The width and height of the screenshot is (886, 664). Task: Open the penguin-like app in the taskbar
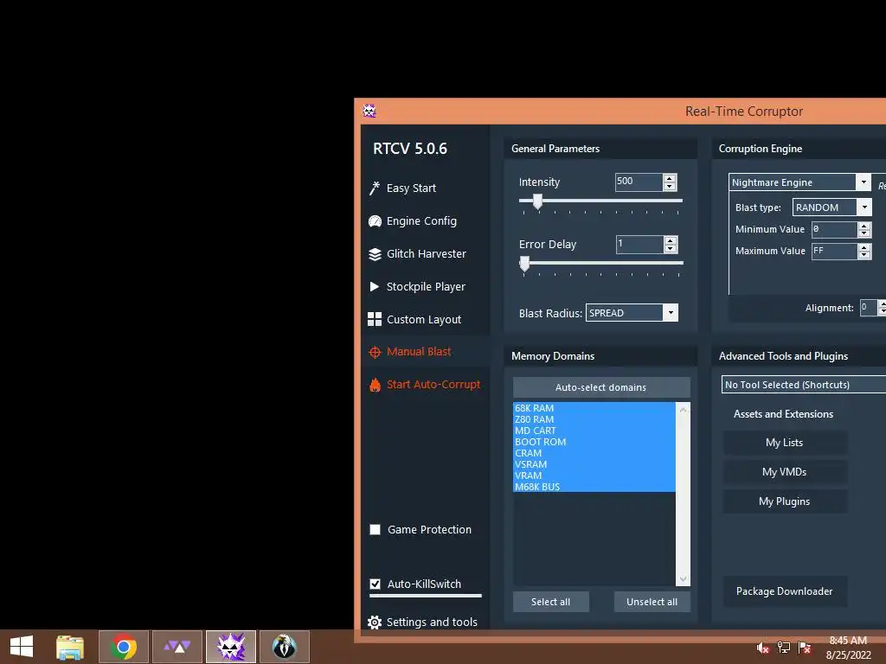284,647
